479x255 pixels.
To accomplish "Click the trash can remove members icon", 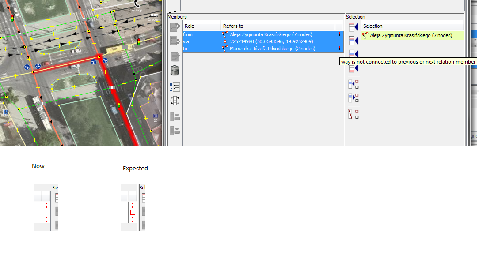I will click(x=175, y=70).
